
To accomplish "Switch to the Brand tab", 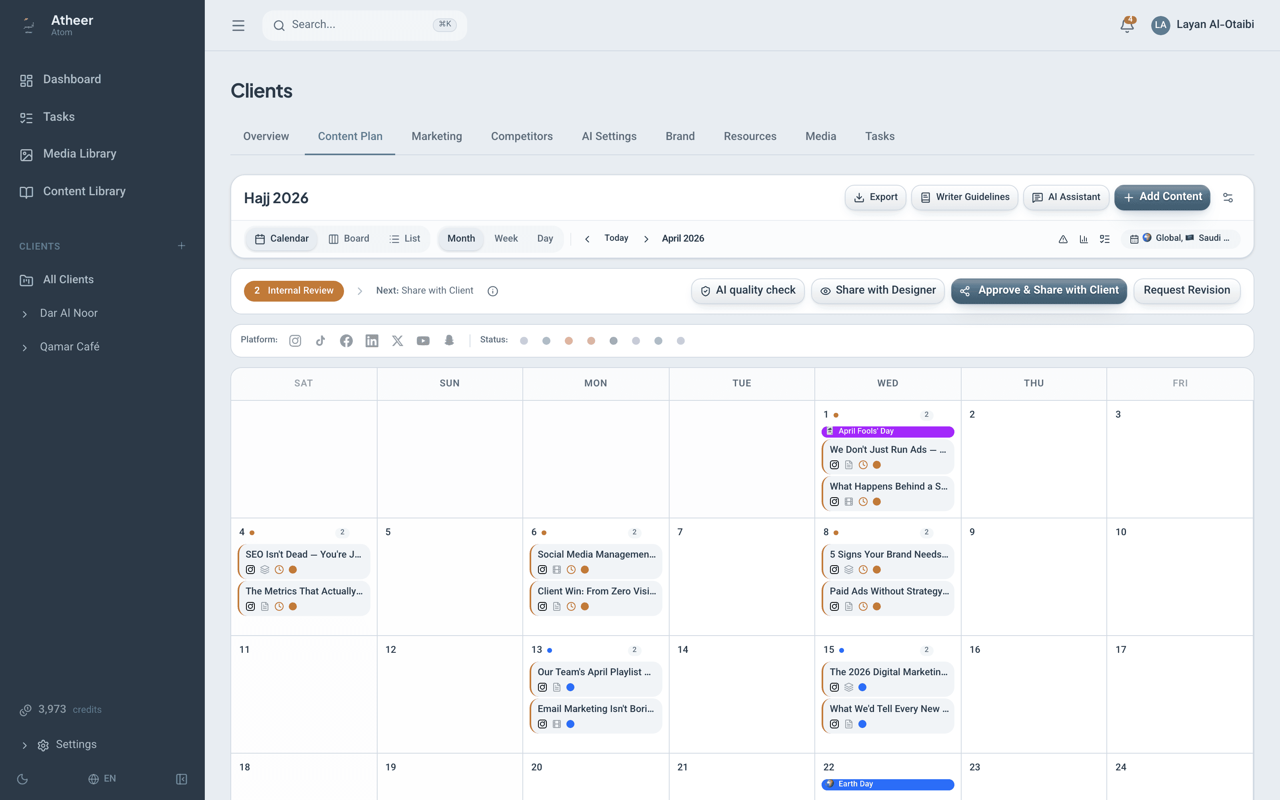I will (x=680, y=136).
